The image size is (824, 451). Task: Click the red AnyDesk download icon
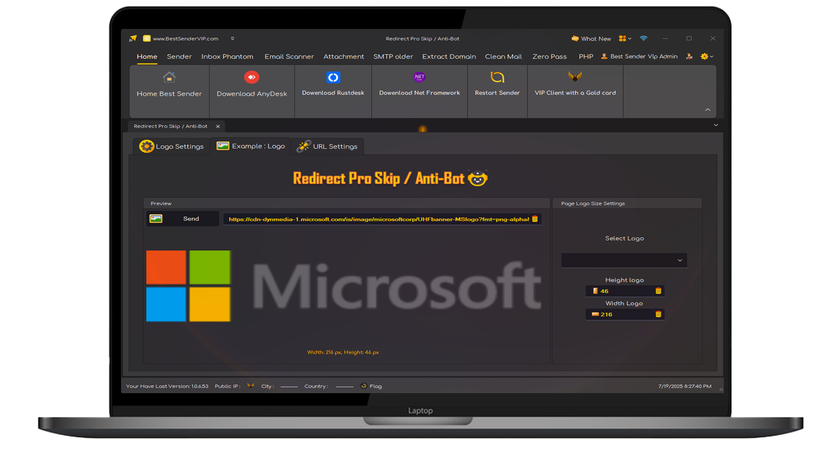pos(252,77)
